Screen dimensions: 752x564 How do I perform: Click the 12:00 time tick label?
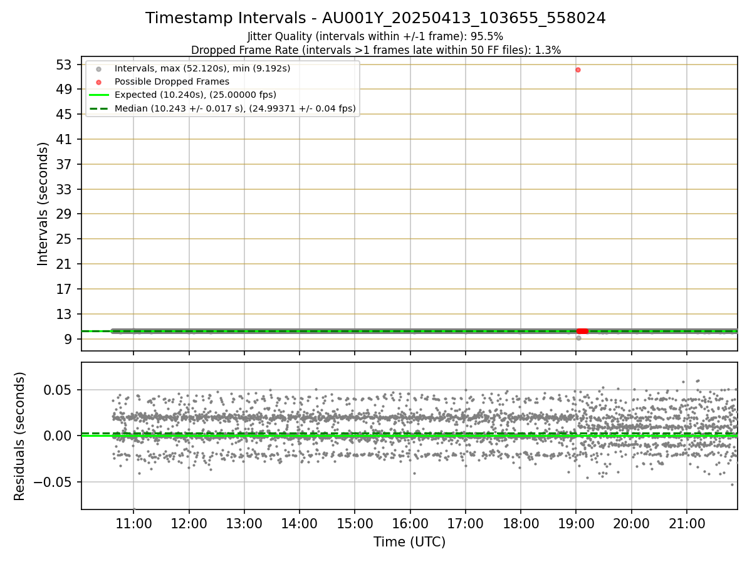[189, 523]
